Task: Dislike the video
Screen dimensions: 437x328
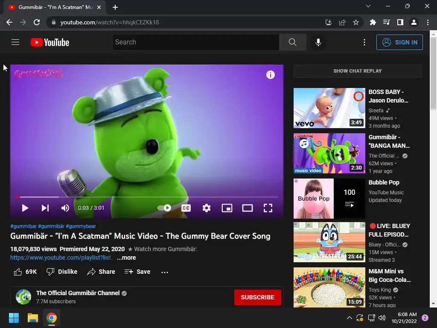Action: [62, 272]
